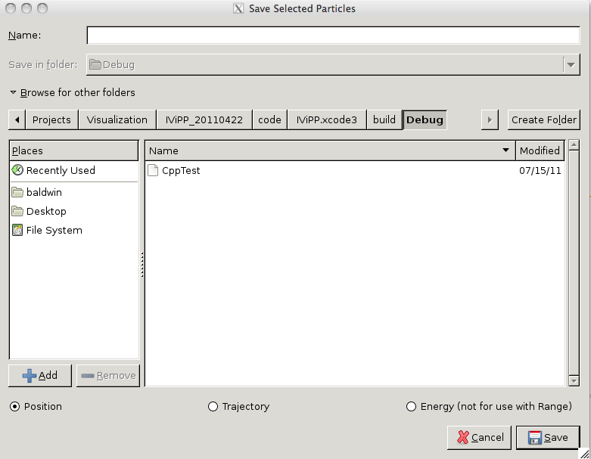Open the Save in folder dropdown
The height and width of the screenshot is (459, 591).
point(333,65)
